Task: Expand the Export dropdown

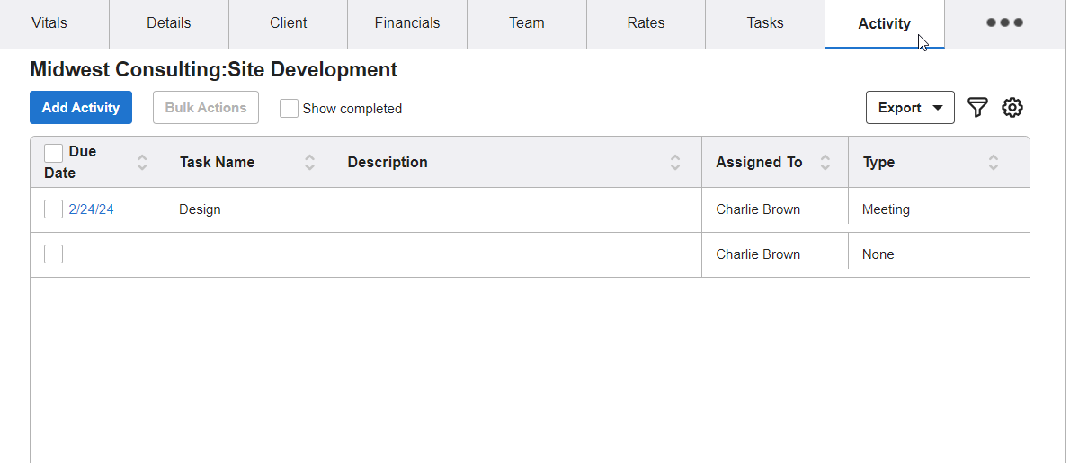Action: (909, 108)
